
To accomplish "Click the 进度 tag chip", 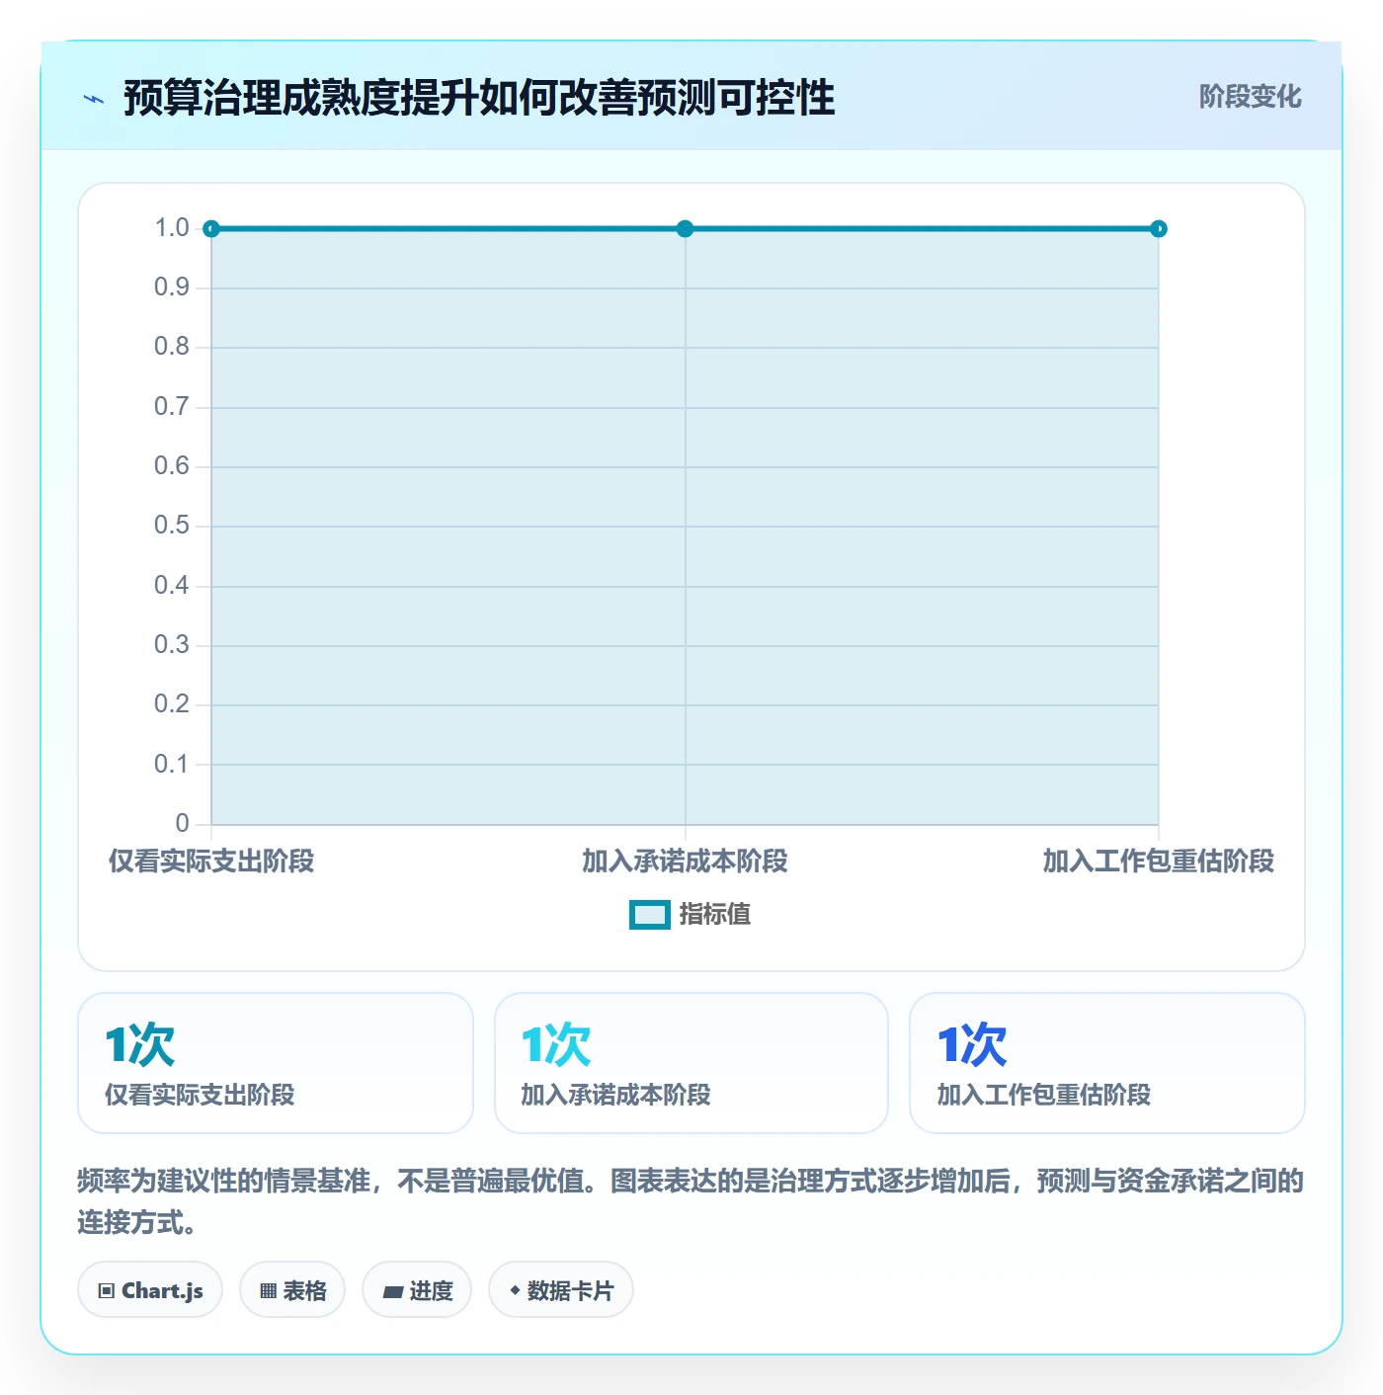I will pyautogui.click(x=417, y=1290).
